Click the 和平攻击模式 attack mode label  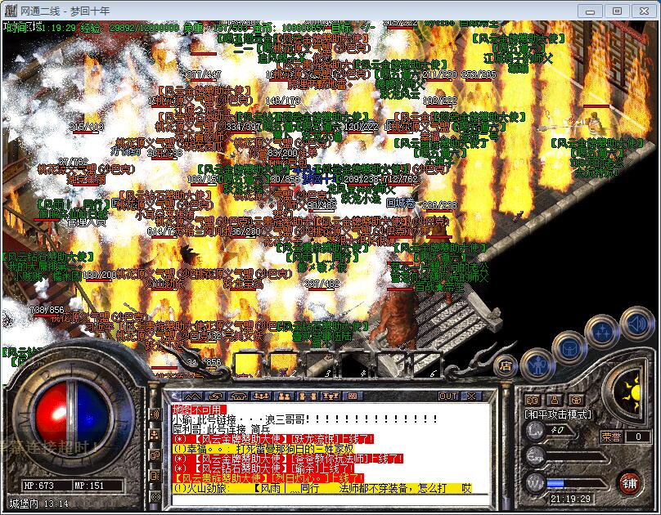pyautogui.click(x=558, y=414)
